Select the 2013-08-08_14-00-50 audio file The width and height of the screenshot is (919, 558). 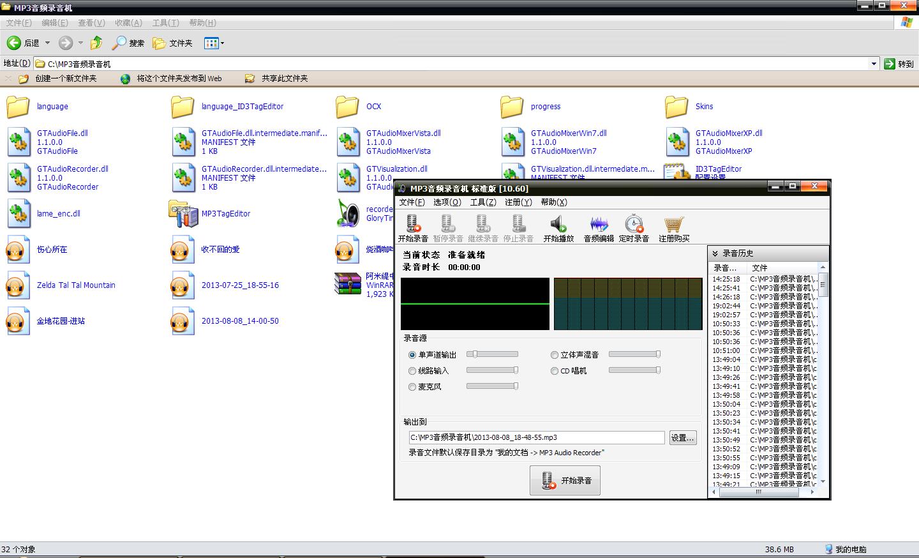(x=225, y=321)
